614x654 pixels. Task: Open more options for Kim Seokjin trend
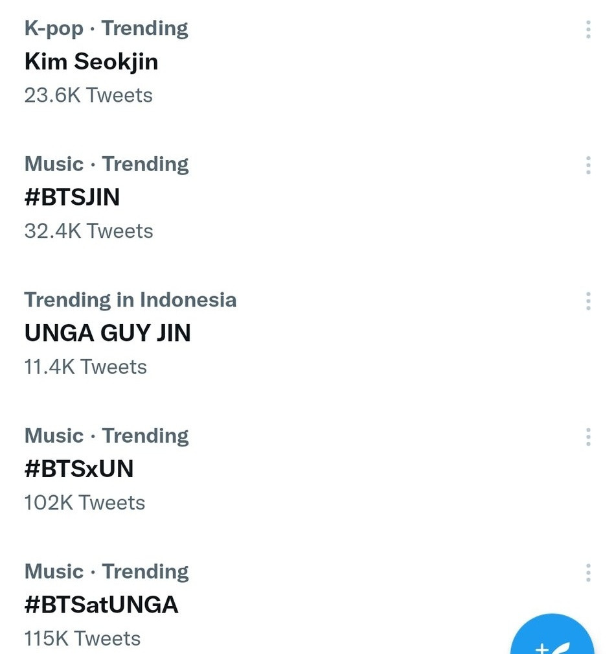[588, 30]
